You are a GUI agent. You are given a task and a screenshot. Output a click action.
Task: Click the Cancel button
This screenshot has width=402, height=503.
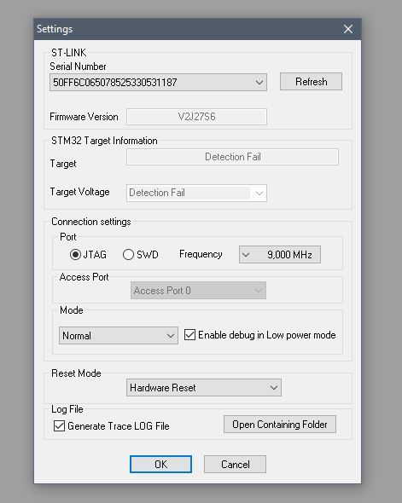click(235, 464)
